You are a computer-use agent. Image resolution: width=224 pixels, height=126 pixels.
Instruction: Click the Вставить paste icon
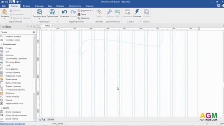5,12
